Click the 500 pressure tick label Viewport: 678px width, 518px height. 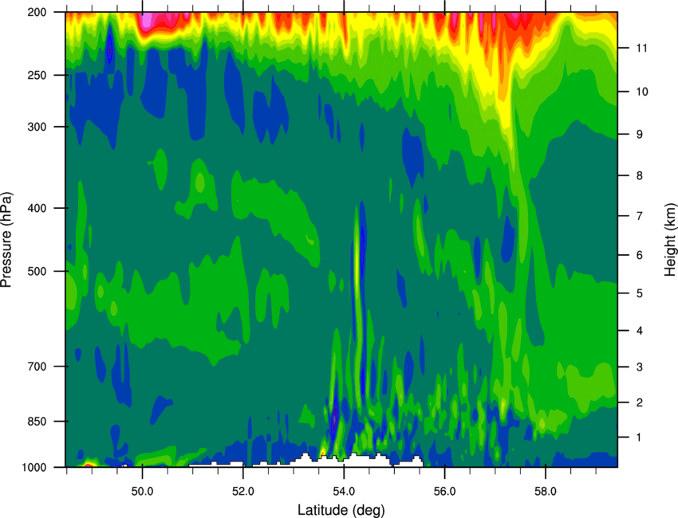[37, 271]
